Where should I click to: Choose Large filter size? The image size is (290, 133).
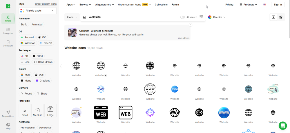point(50,111)
